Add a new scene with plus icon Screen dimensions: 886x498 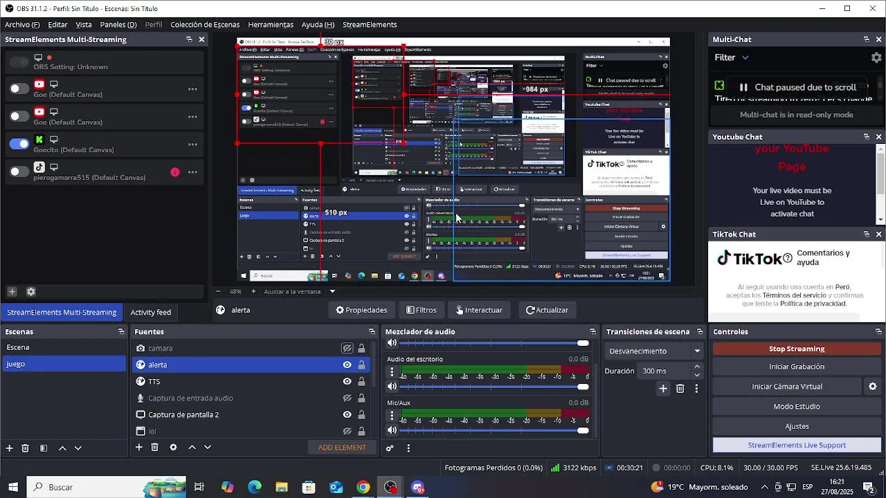coord(9,448)
